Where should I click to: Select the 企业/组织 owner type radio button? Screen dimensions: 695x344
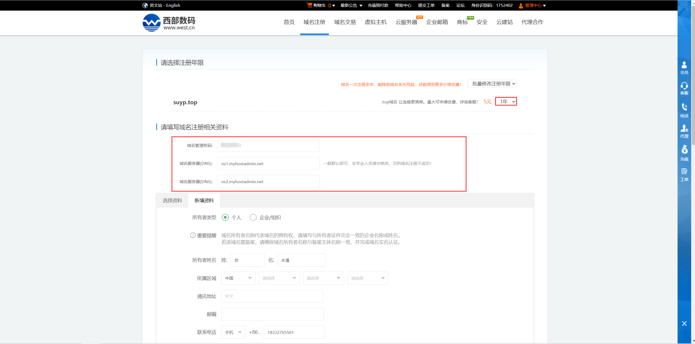[253, 217]
